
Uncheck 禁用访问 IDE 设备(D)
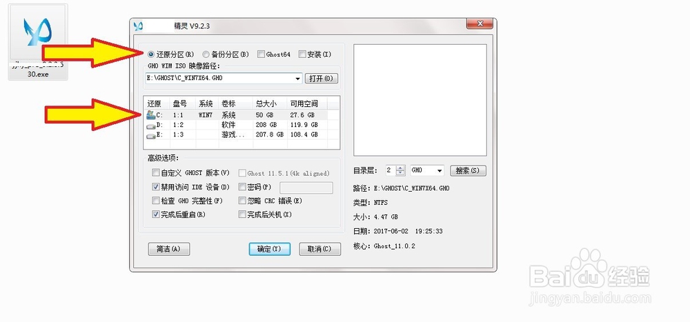pyautogui.click(x=155, y=187)
